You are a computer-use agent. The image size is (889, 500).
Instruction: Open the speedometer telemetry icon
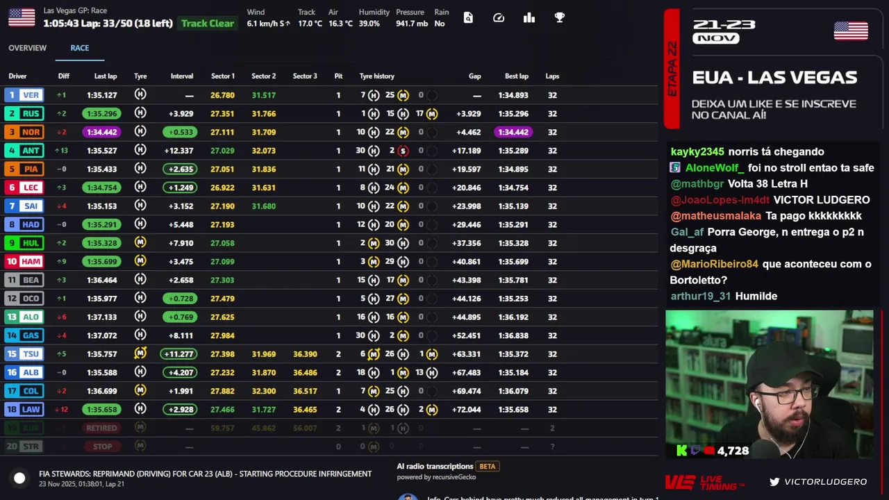(x=499, y=18)
